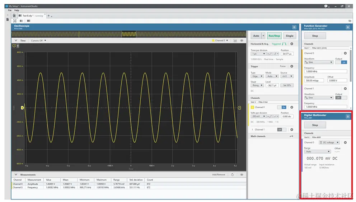
Task: Open the feedback icon in the title bar
Action: point(326,6)
